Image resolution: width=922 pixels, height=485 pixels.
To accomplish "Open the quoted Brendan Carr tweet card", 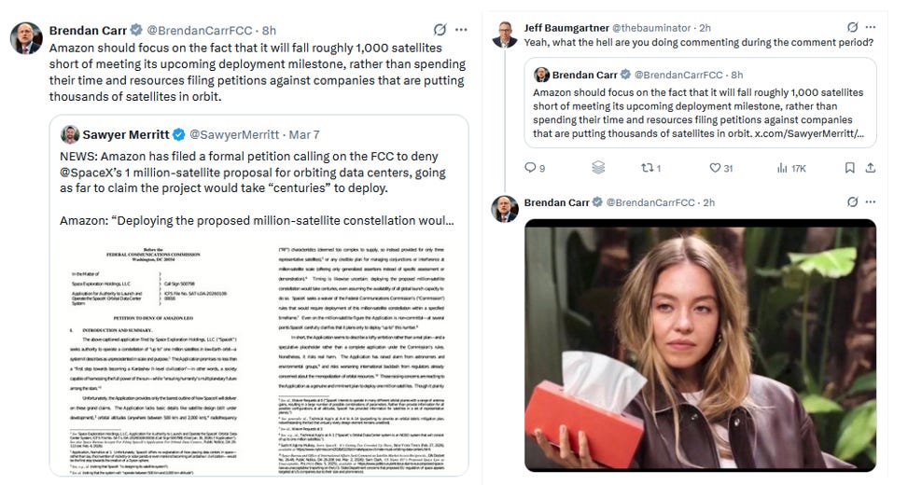I will pyautogui.click(x=700, y=103).
